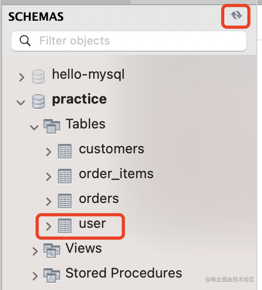Click the practice database icon

(38, 102)
